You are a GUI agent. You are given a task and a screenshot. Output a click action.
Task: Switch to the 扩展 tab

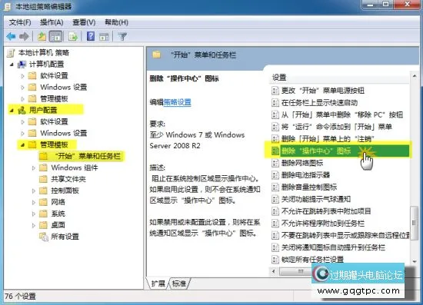[x=158, y=283]
